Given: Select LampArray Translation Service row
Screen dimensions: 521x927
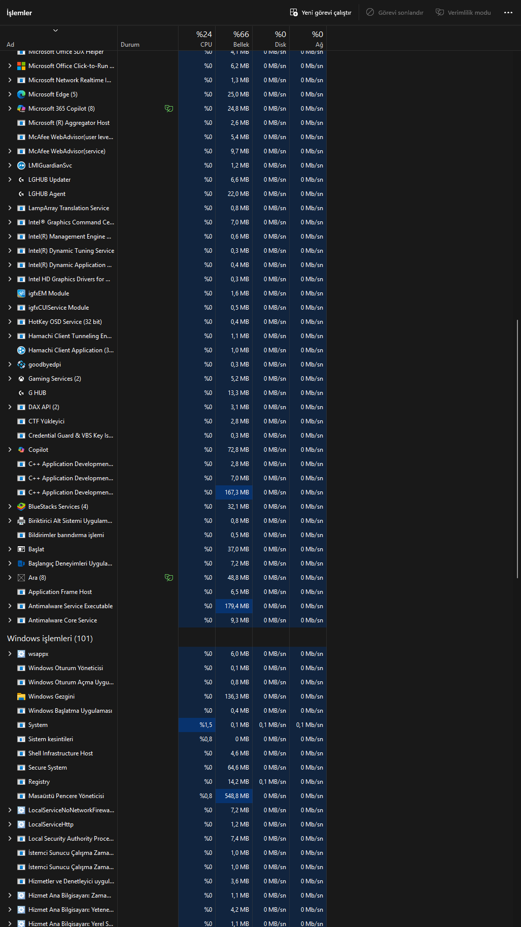Looking at the screenshot, I should [163, 208].
